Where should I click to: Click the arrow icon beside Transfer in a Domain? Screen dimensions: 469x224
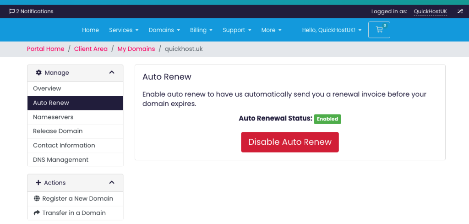37,213
